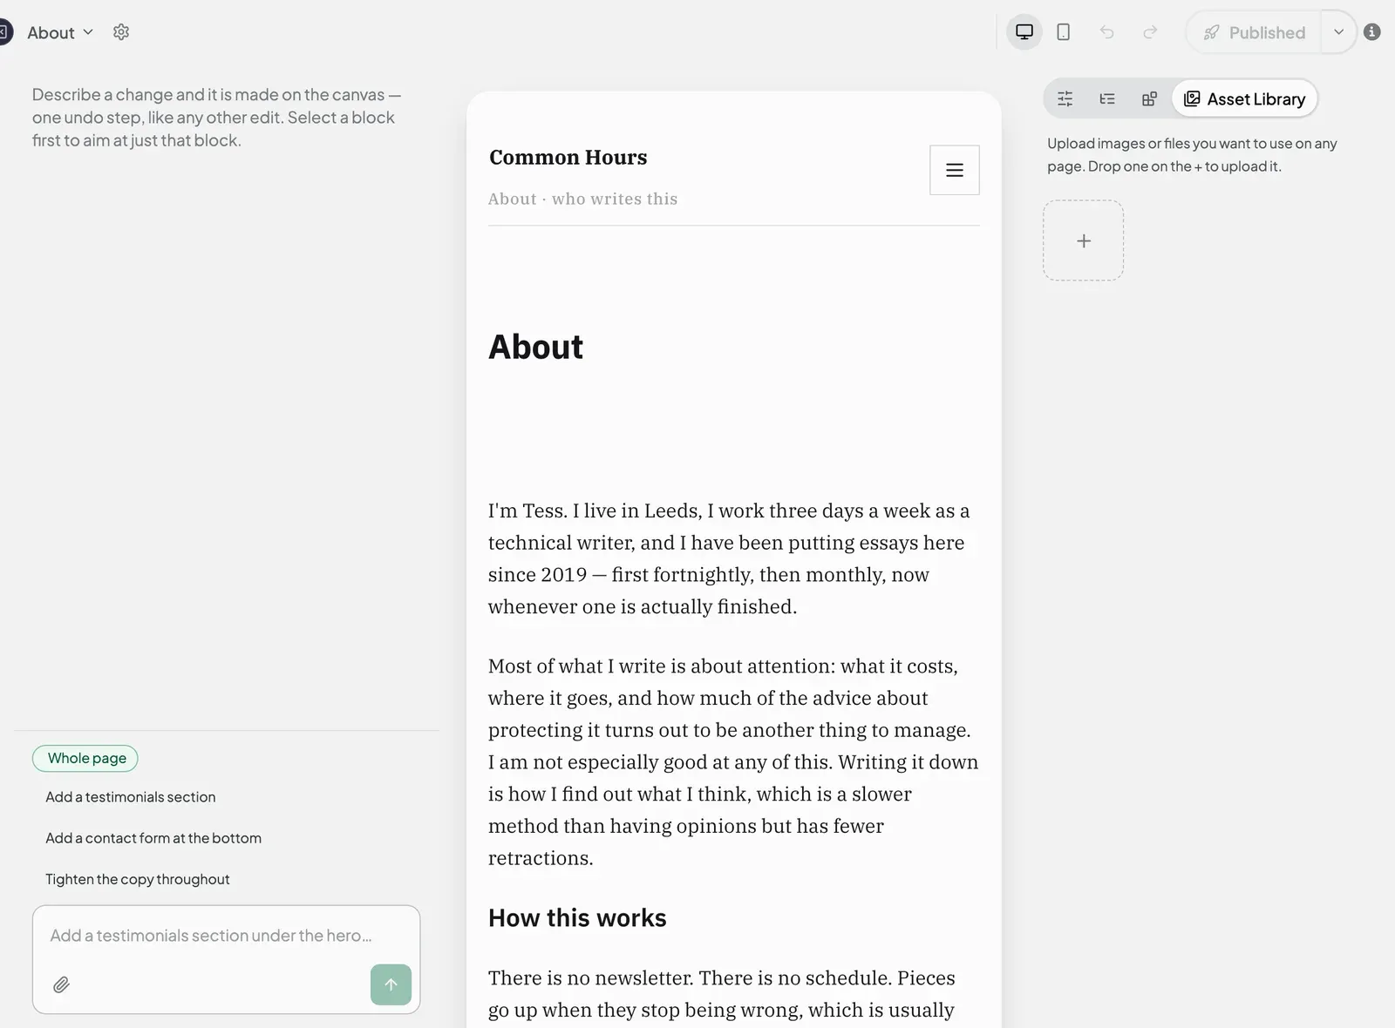
Task: Click the plus box to upload an asset
Action: point(1084,240)
